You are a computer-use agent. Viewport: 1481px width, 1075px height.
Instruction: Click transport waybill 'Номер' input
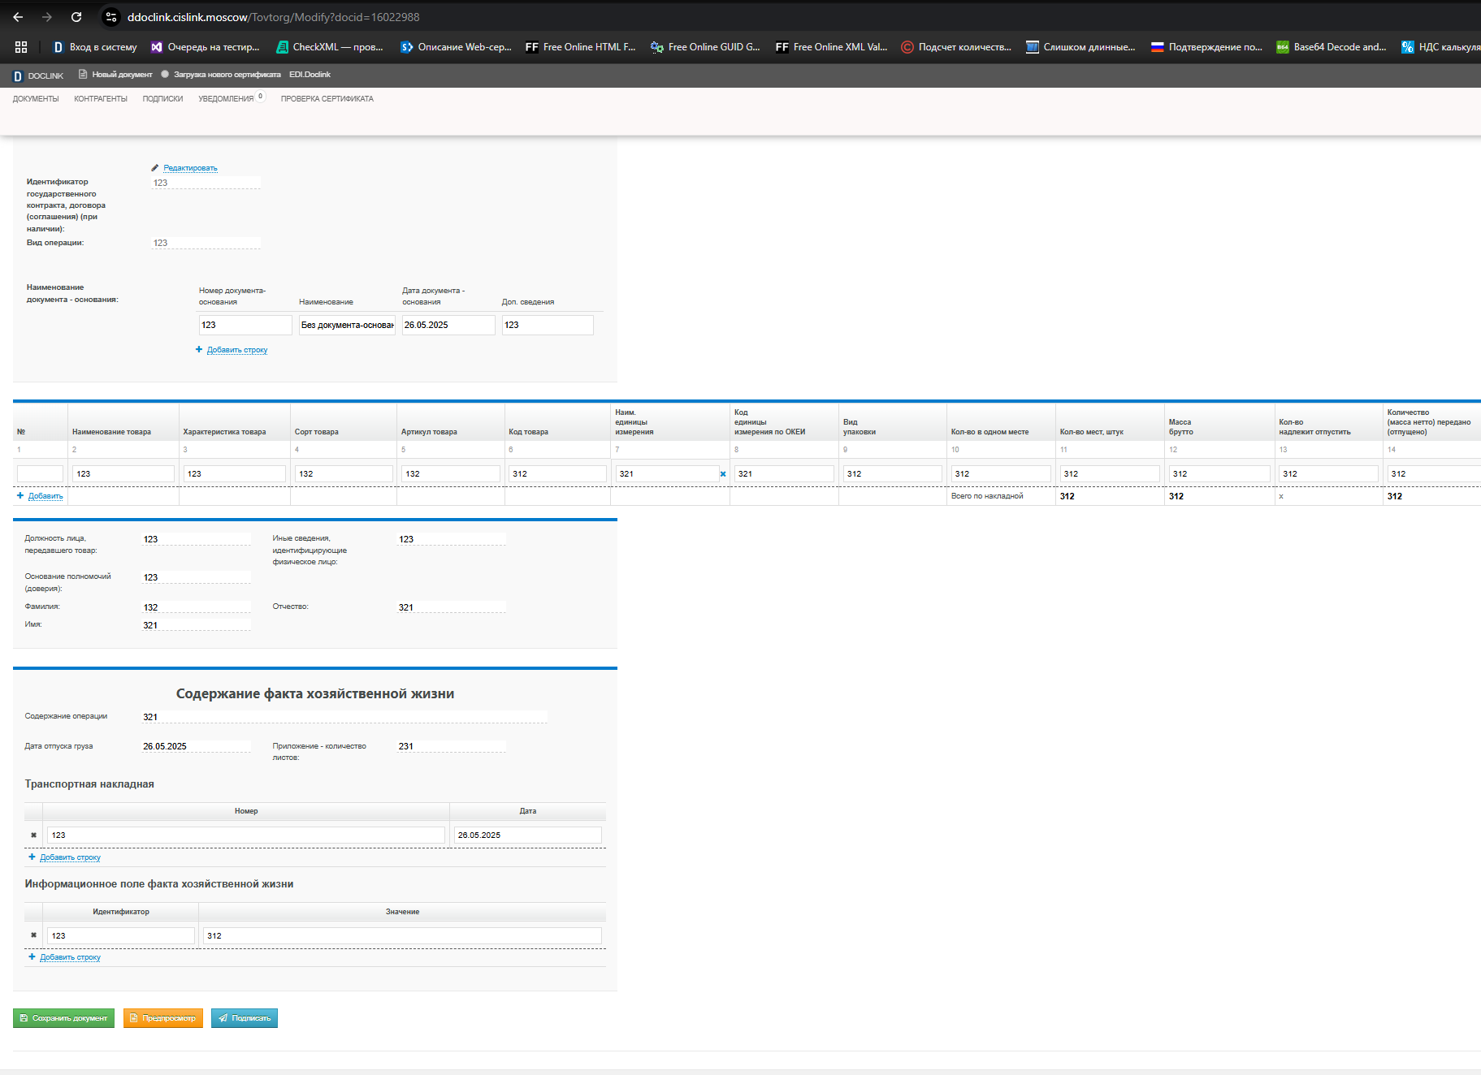click(246, 835)
